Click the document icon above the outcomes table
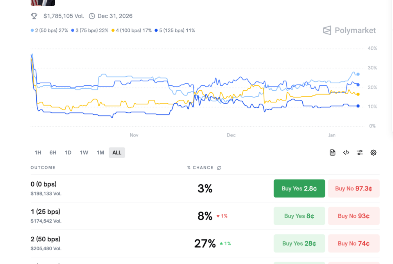 point(332,153)
